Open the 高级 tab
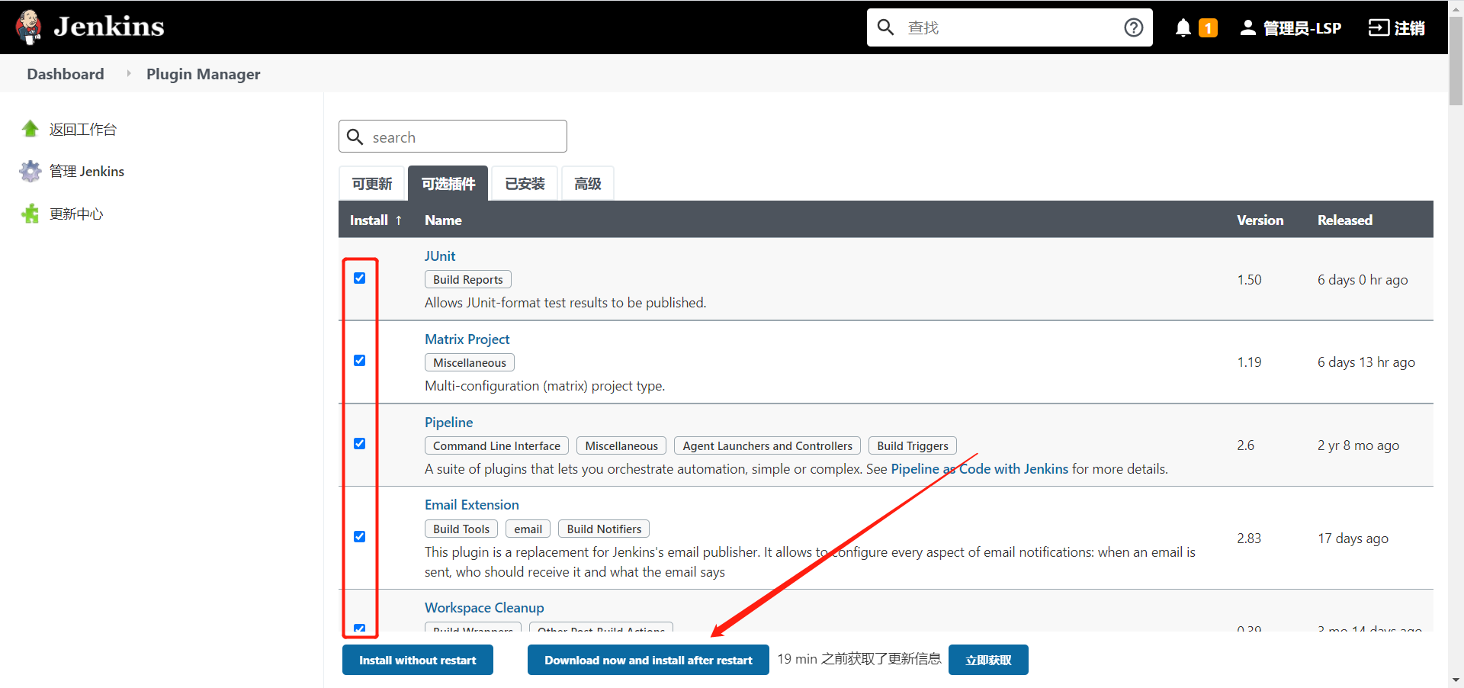Image resolution: width=1464 pixels, height=688 pixels. pos(588,184)
